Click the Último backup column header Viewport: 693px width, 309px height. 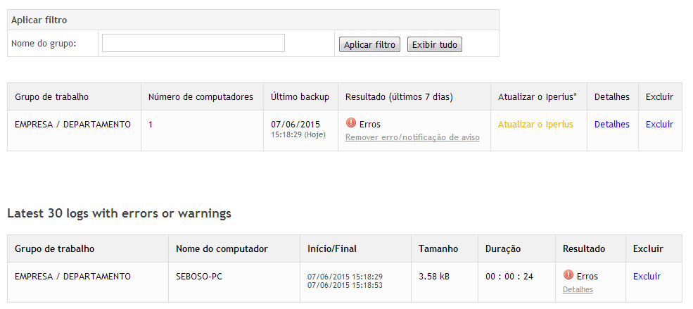pyautogui.click(x=300, y=97)
